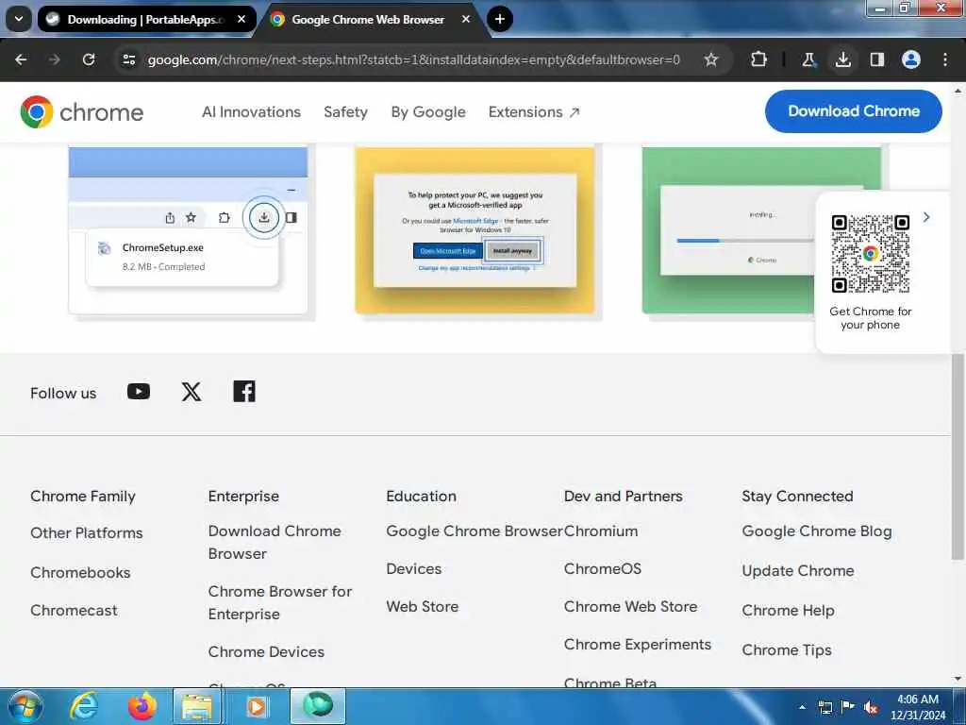
Task: Click the page vertical scrollbar thumb
Action: point(958,457)
